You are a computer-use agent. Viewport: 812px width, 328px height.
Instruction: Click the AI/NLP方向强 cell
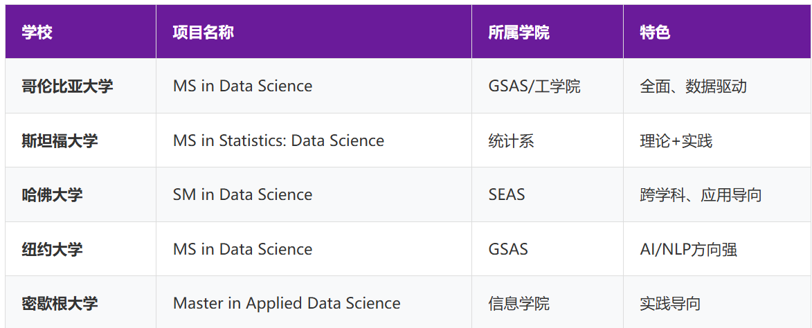[688, 249]
